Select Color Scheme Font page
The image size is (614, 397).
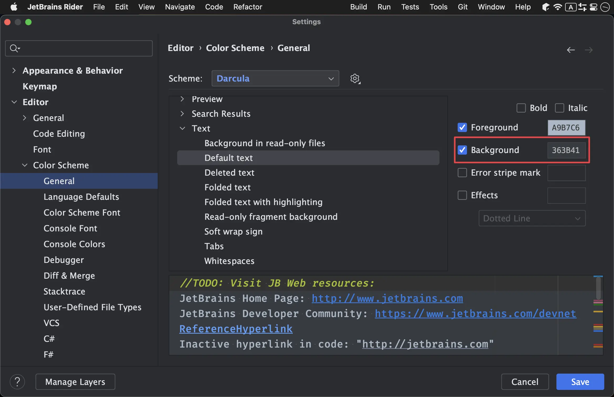pyautogui.click(x=82, y=212)
